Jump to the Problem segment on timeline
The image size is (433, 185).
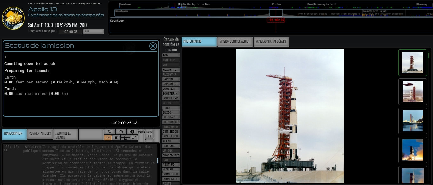tap(277, 4)
